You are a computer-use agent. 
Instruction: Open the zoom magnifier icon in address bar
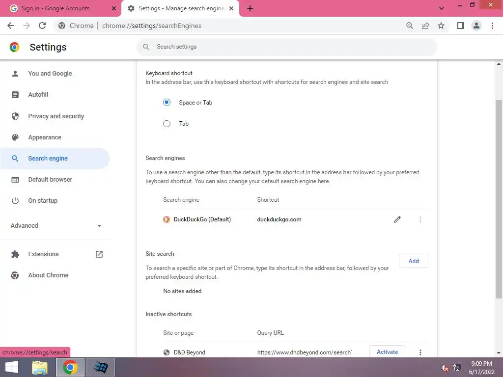409,26
